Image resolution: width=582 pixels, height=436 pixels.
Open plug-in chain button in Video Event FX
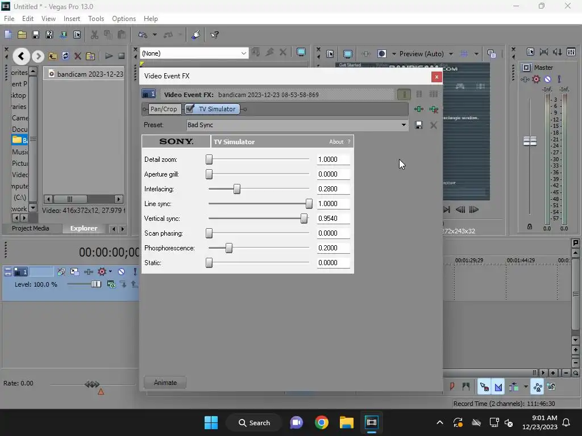click(x=419, y=109)
